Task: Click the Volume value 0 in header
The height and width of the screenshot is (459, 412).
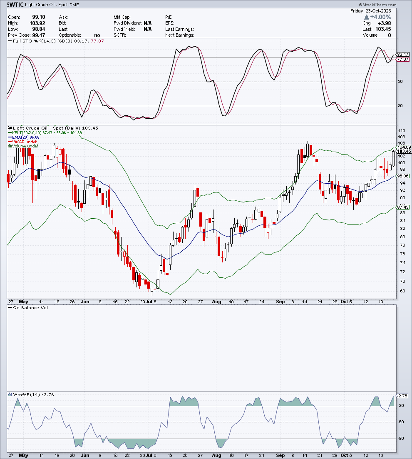Action: (x=390, y=35)
